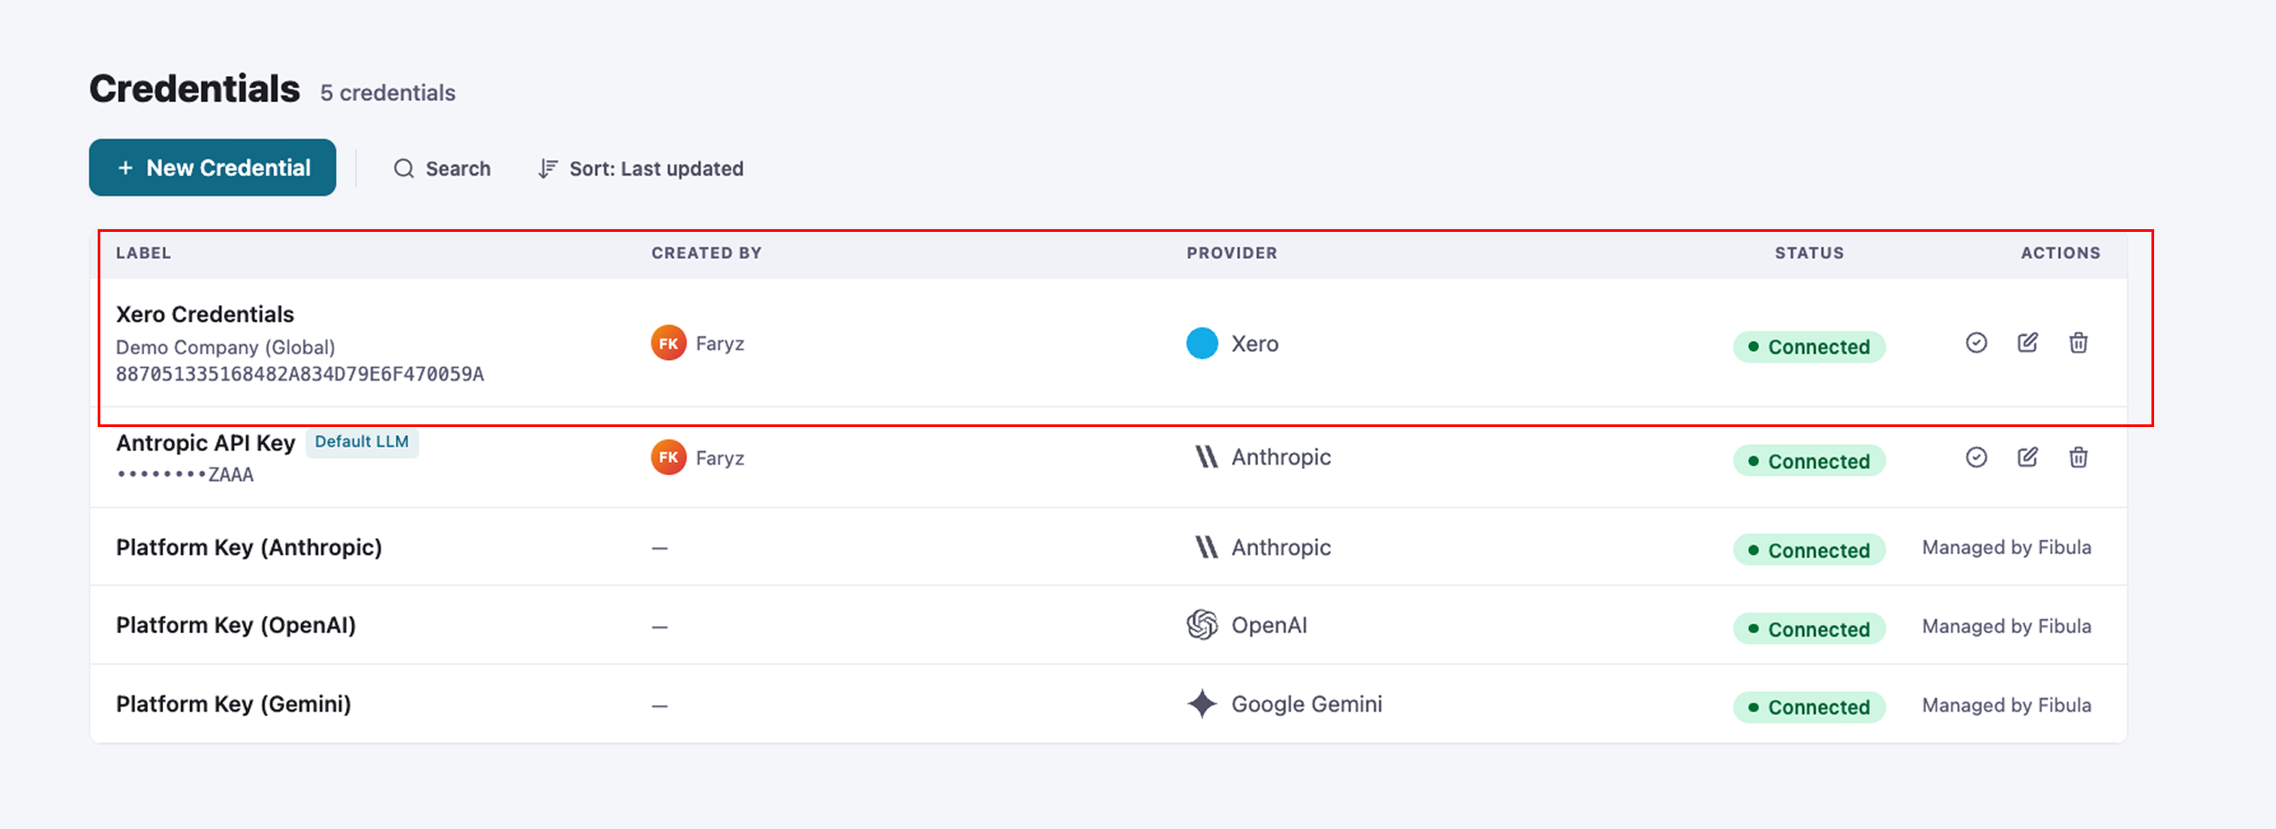Select Platform Key (Gemini) row label
Screen dimensions: 2276x829
click(233, 704)
